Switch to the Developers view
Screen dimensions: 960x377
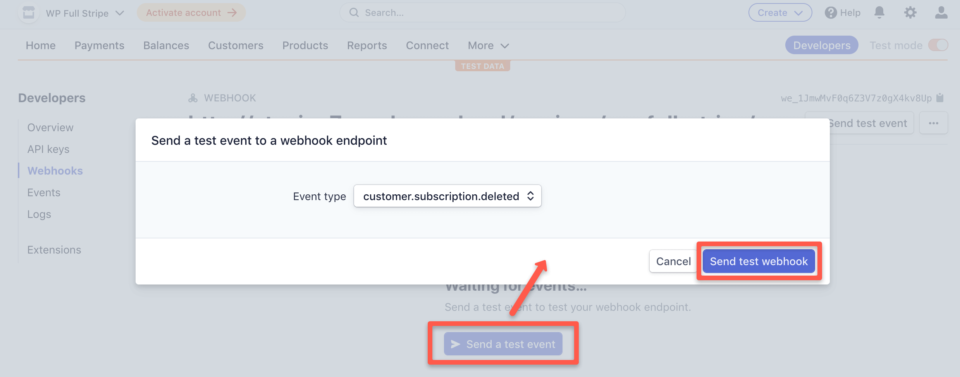(x=821, y=45)
